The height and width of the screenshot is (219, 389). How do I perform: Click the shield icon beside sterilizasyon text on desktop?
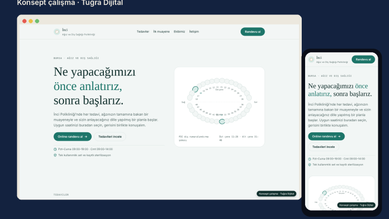55,155
